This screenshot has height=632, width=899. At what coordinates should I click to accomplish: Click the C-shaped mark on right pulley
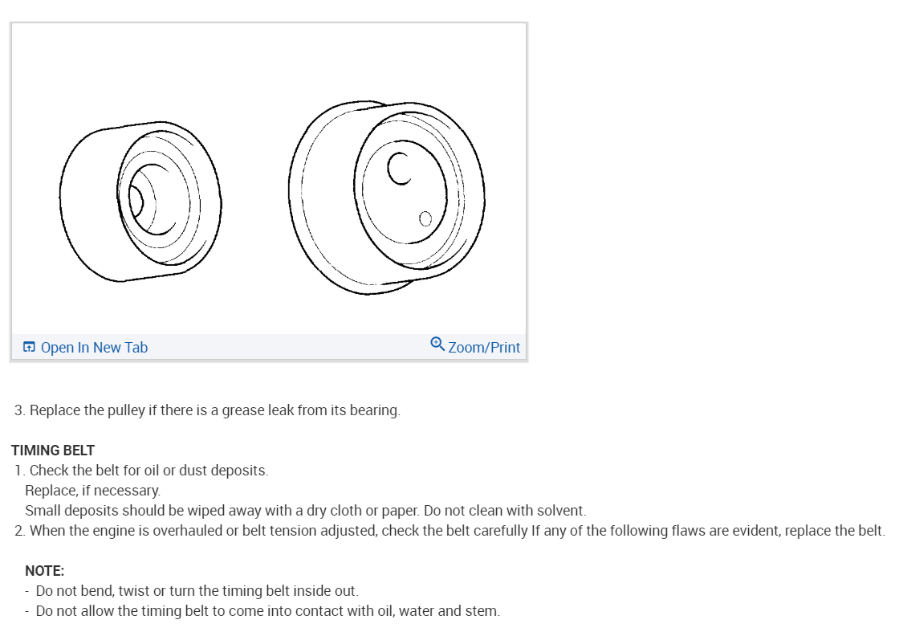tap(399, 168)
